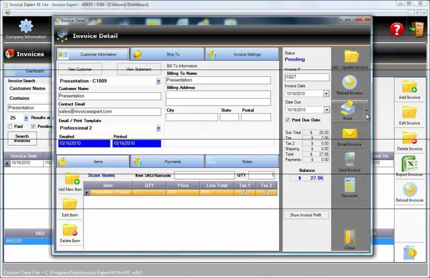Click the Add New Item folder icon
The height and width of the screenshot is (278, 430).
tap(72, 179)
